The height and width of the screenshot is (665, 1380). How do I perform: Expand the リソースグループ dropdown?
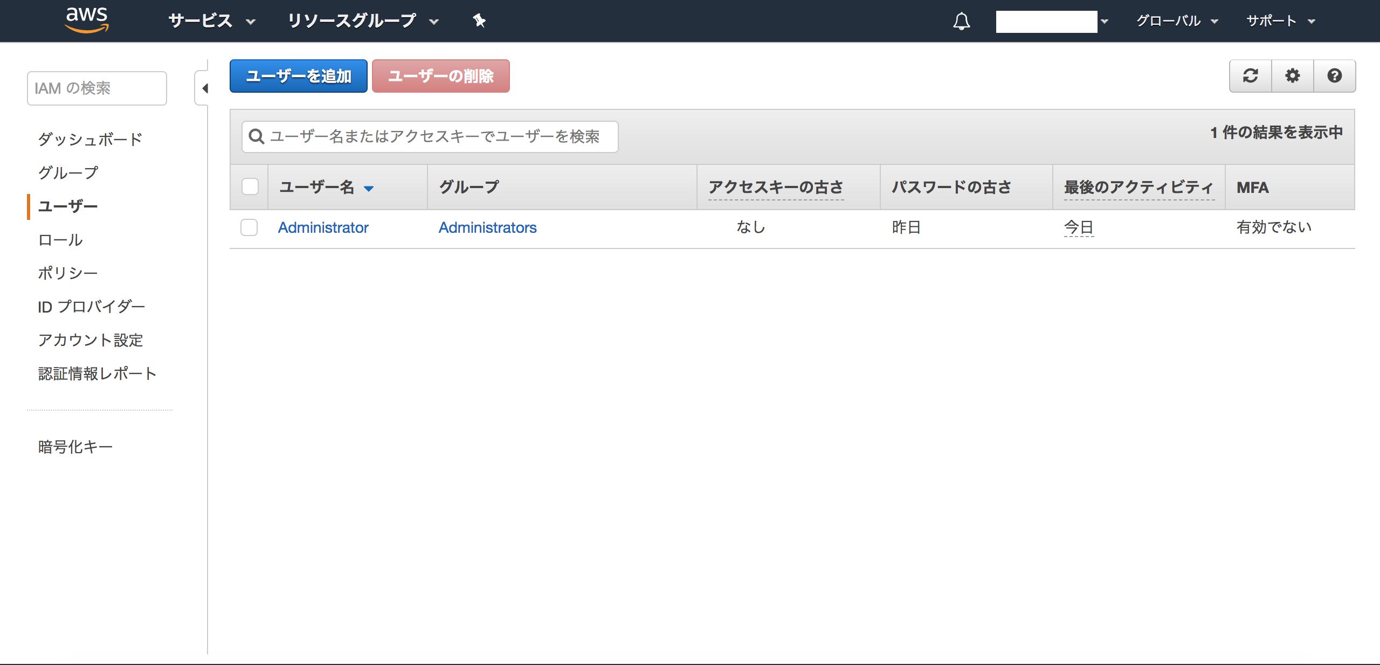point(362,21)
